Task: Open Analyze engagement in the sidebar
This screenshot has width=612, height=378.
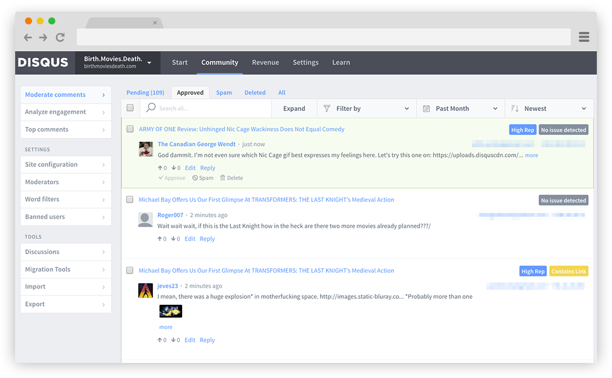Action: pyautogui.click(x=66, y=112)
